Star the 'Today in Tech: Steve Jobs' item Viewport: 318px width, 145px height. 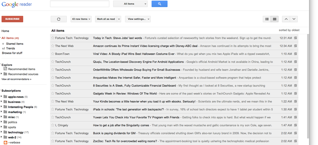[x=53, y=38]
